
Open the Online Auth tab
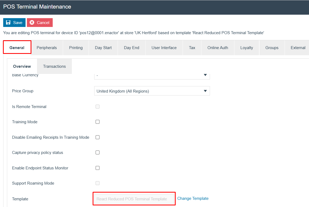click(218, 48)
